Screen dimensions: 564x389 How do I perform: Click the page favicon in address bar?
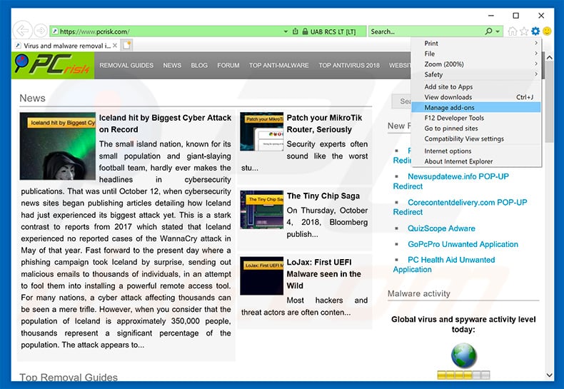[x=55, y=31]
